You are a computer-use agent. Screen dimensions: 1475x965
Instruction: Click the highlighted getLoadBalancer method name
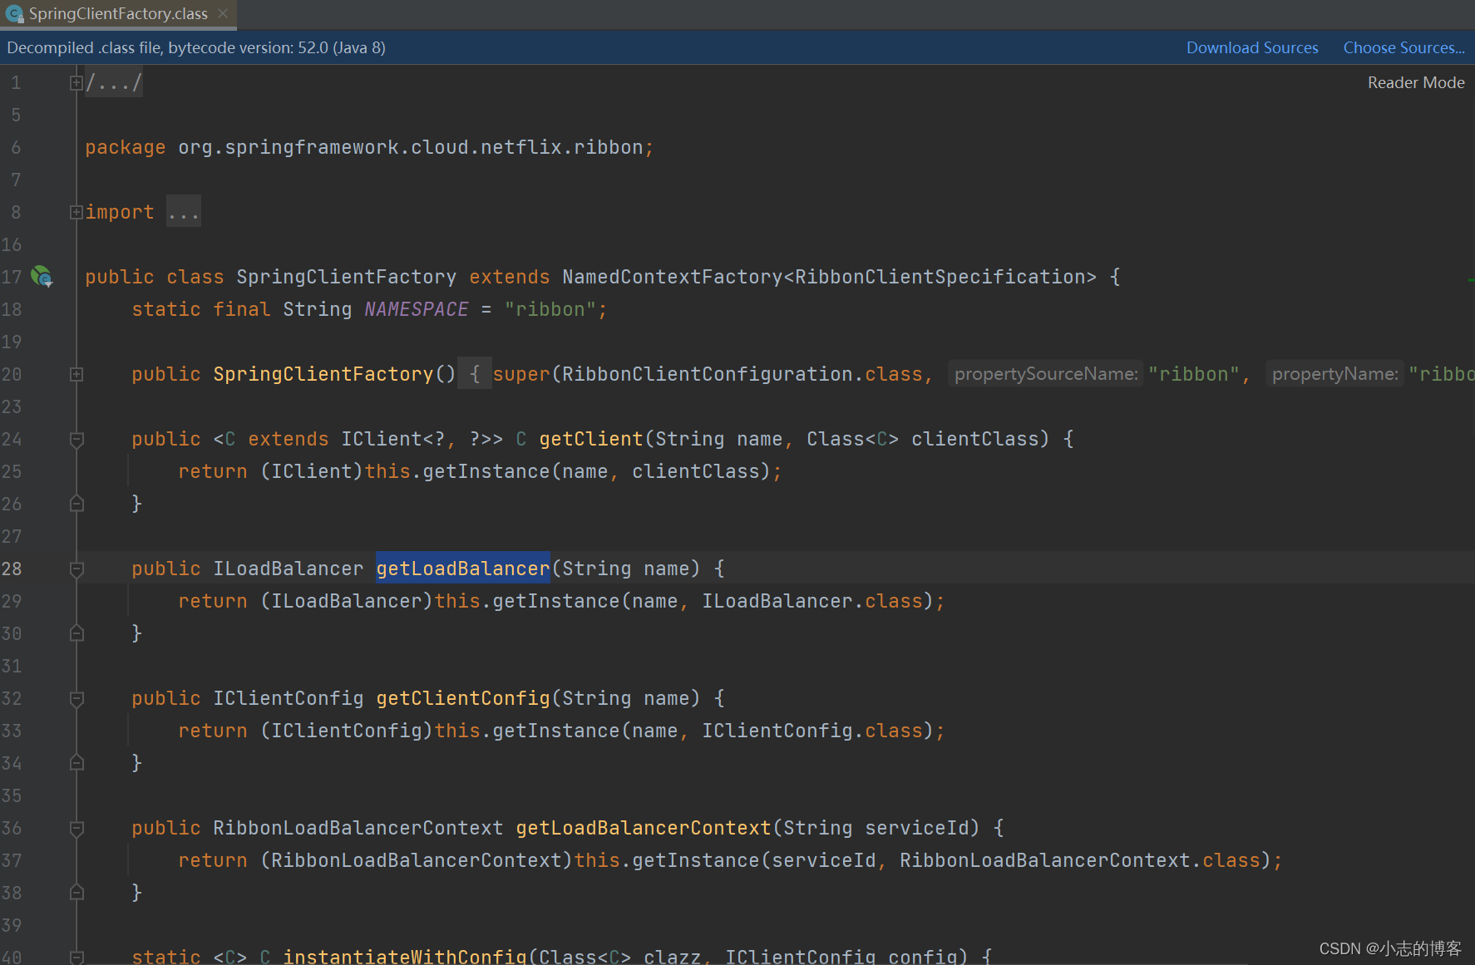pos(463,569)
